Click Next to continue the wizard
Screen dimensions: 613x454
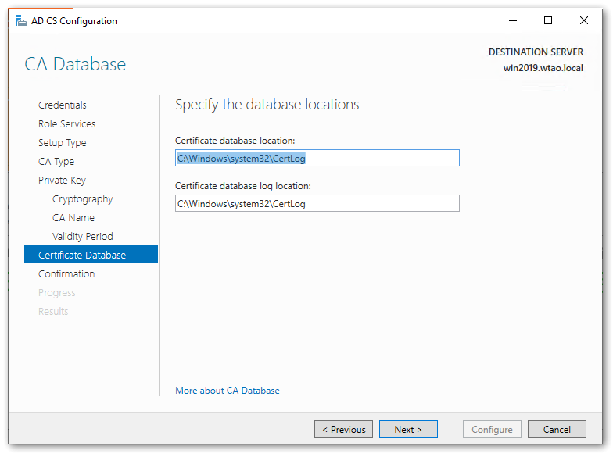tap(408, 429)
